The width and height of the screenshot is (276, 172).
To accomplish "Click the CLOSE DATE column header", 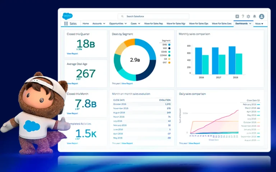I will [x=119, y=100].
